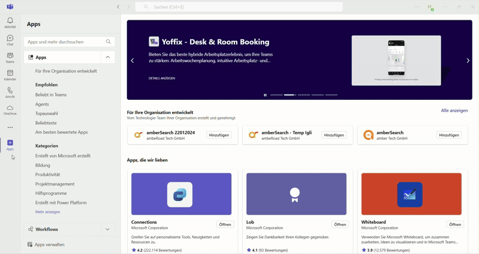Open the Whiteboard app with Öffnen

455,225
